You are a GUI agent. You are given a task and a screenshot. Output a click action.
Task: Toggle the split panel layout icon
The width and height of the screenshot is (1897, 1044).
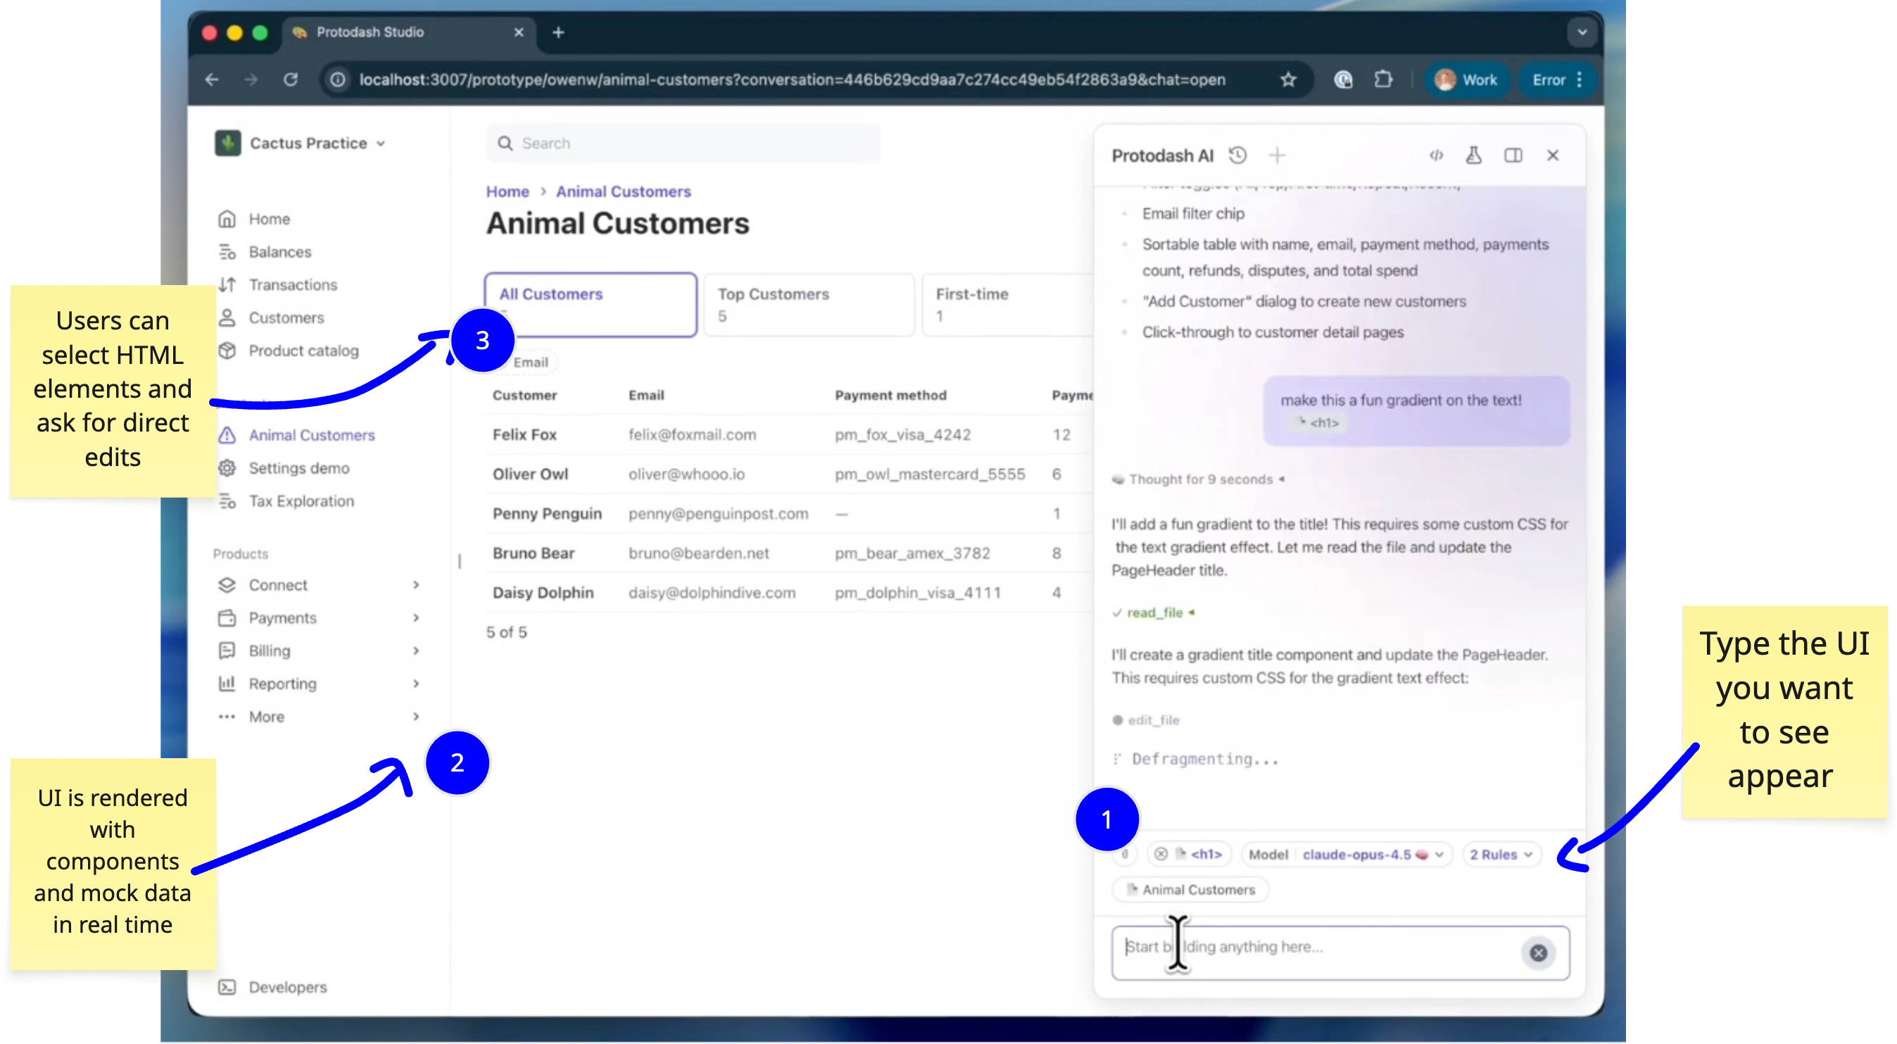[1513, 156]
